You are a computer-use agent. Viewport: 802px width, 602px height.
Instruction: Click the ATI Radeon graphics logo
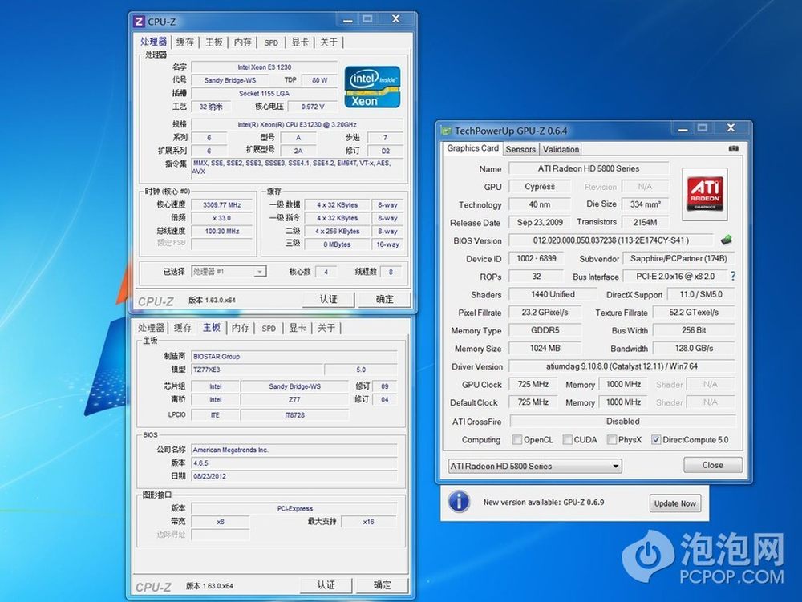click(x=705, y=193)
